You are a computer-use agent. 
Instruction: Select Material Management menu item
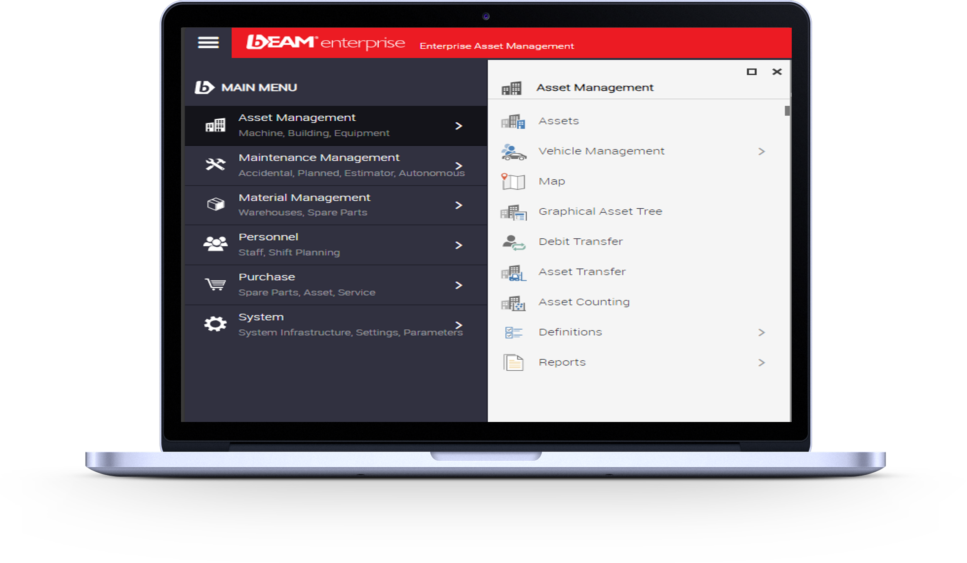[x=336, y=205]
